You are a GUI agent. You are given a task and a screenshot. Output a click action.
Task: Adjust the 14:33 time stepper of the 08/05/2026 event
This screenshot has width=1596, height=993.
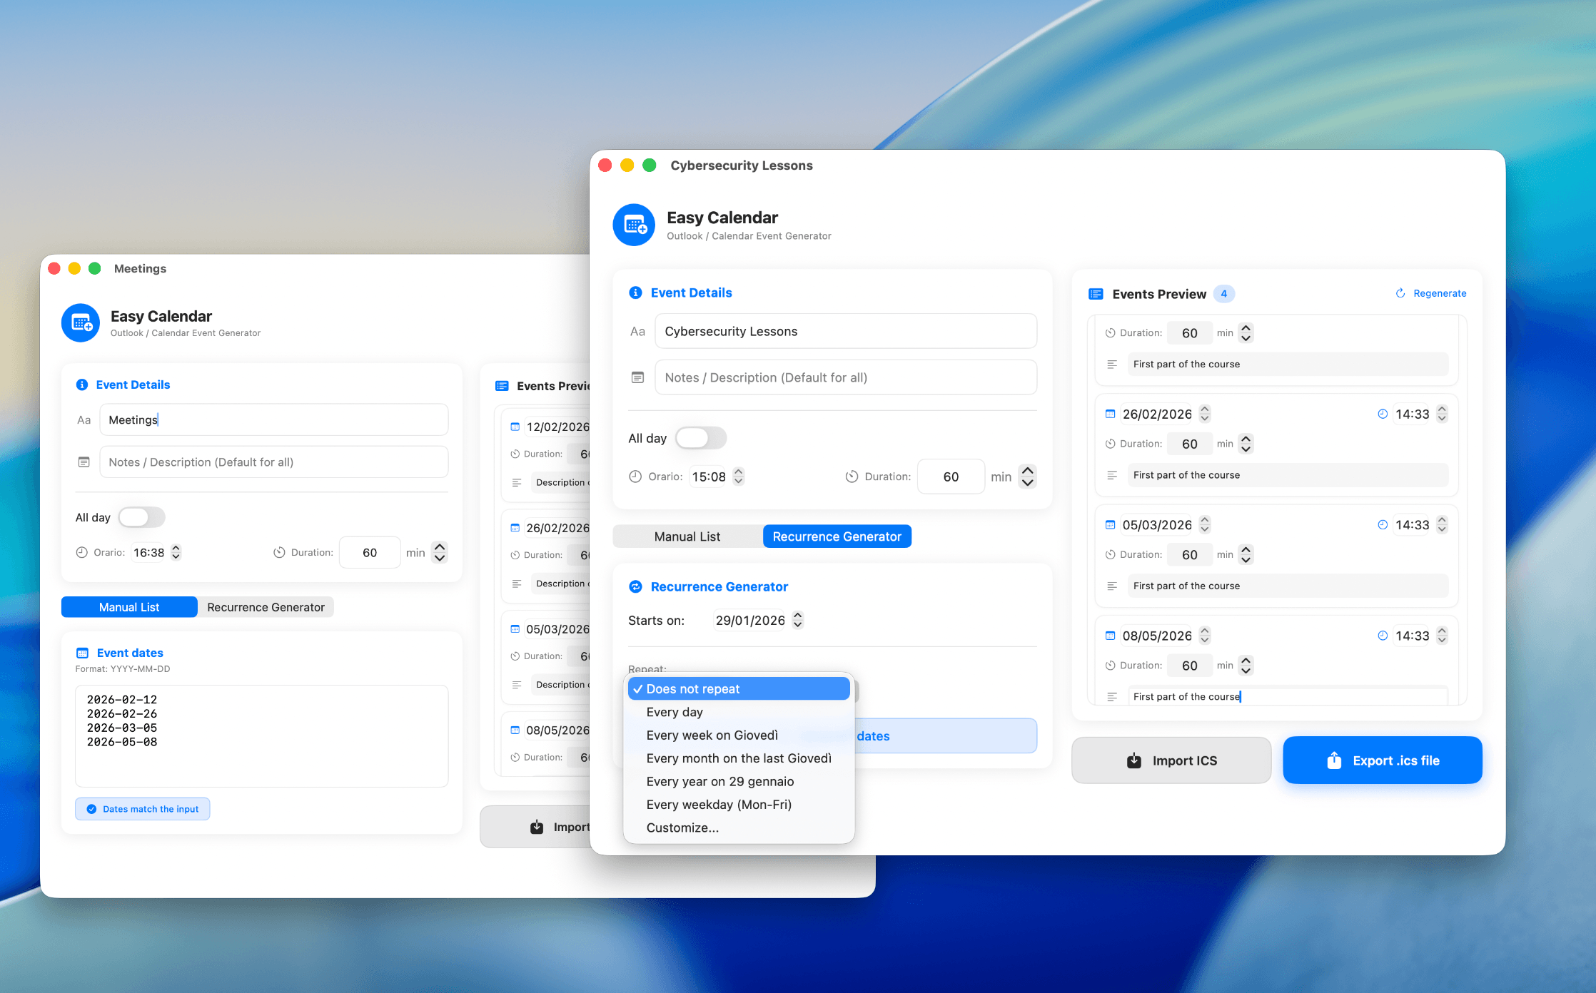pos(1442,636)
